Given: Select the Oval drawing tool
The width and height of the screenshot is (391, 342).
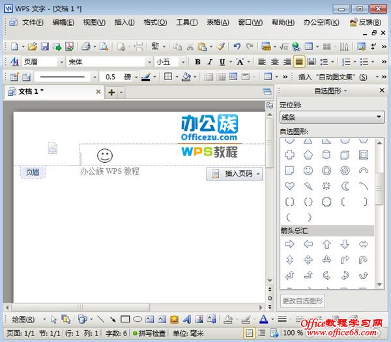Looking at the screenshot, I should [x=138, y=320].
